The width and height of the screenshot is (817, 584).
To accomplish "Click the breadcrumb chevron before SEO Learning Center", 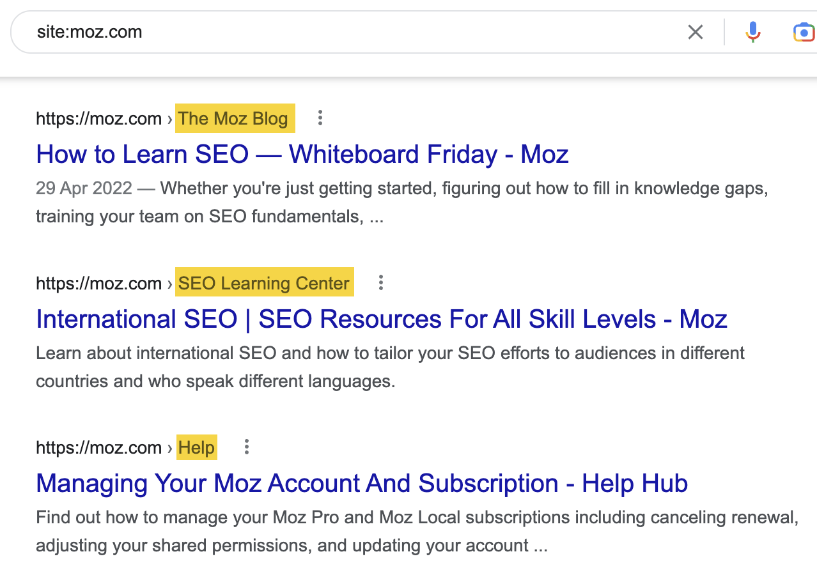I will click(x=169, y=282).
